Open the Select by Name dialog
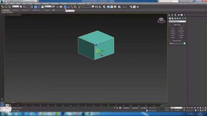 (x=25, y=7)
